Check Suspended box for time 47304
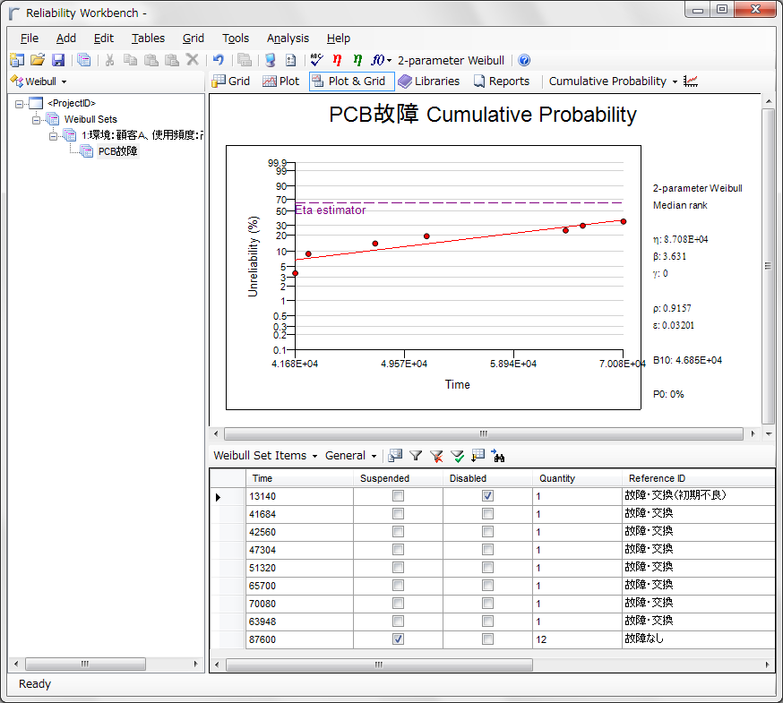This screenshot has height=703, width=783. pos(398,550)
